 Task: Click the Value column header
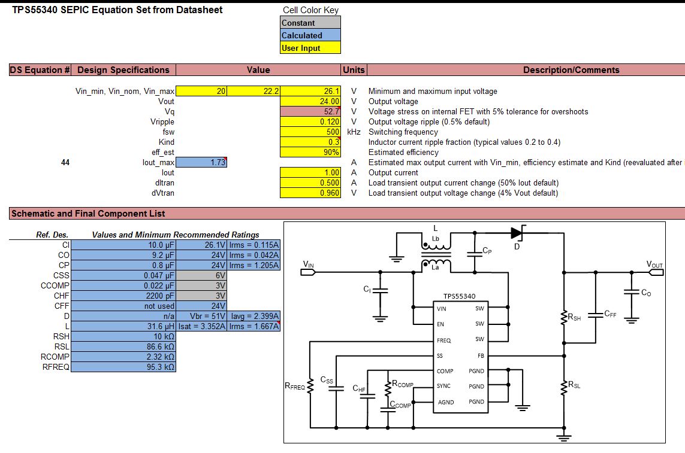tap(258, 70)
